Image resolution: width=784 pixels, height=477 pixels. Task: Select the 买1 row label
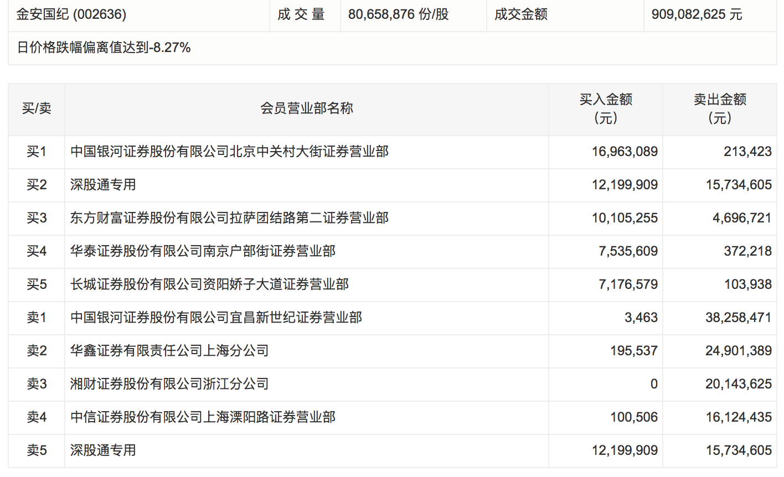(x=37, y=152)
